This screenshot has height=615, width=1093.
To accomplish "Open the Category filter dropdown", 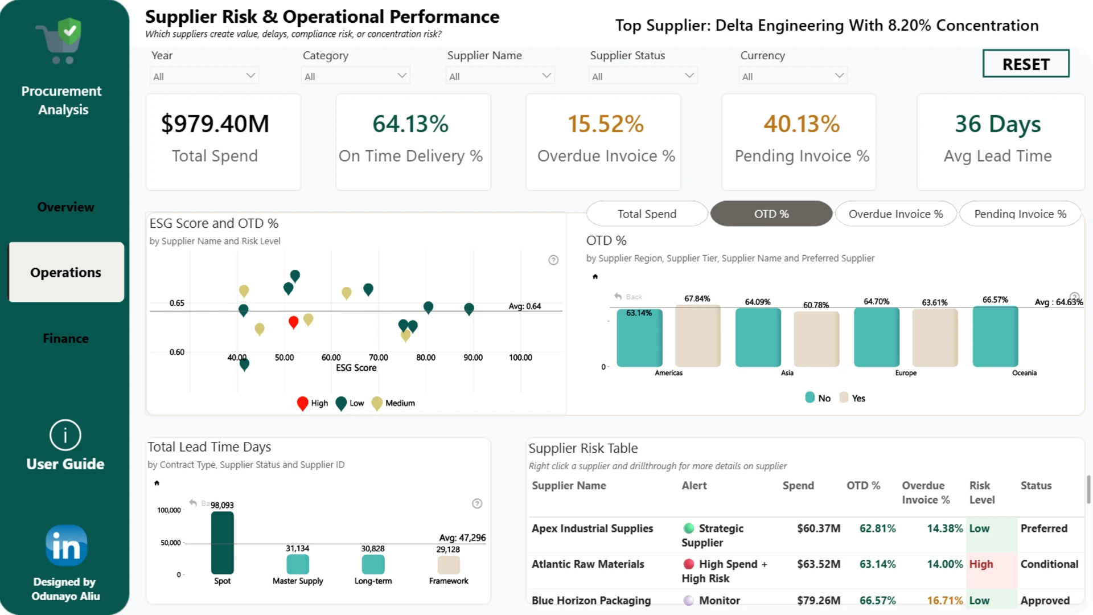I will pyautogui.click(x=356, y=76).
